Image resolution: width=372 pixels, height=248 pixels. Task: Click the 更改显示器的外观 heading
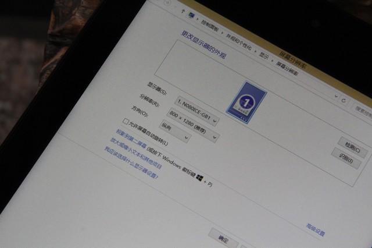click(203, 44)
